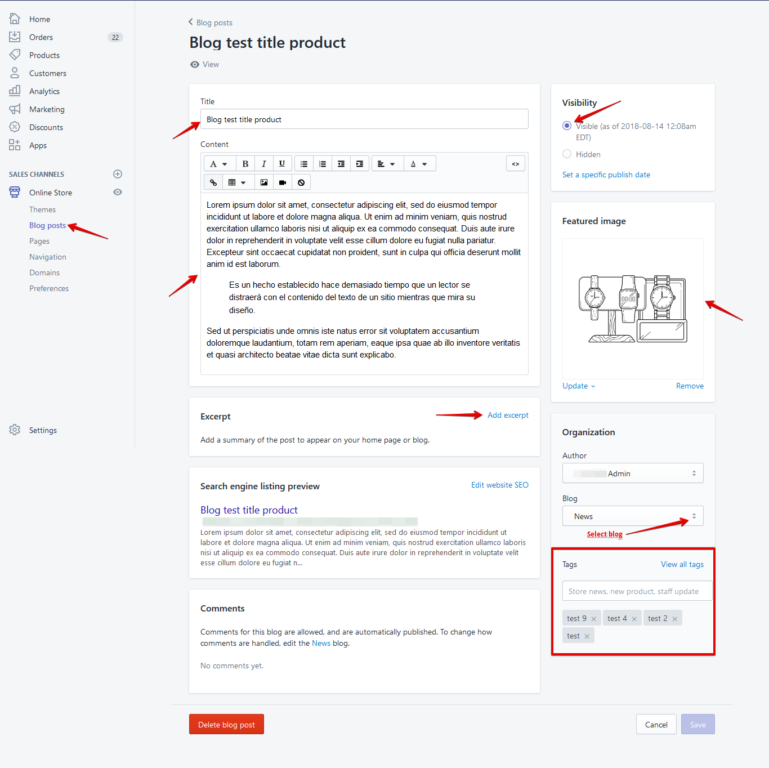The image size is (769, 768).
Task: Add a sales channel with plus icon
Action: 118,174
